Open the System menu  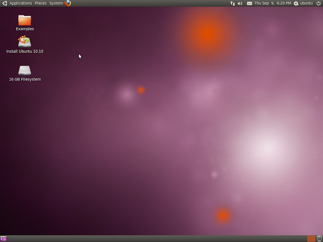(56, 3)
